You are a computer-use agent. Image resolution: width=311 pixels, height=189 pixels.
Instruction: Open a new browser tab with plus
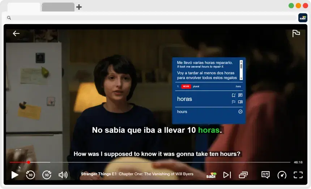coord(79,7)
